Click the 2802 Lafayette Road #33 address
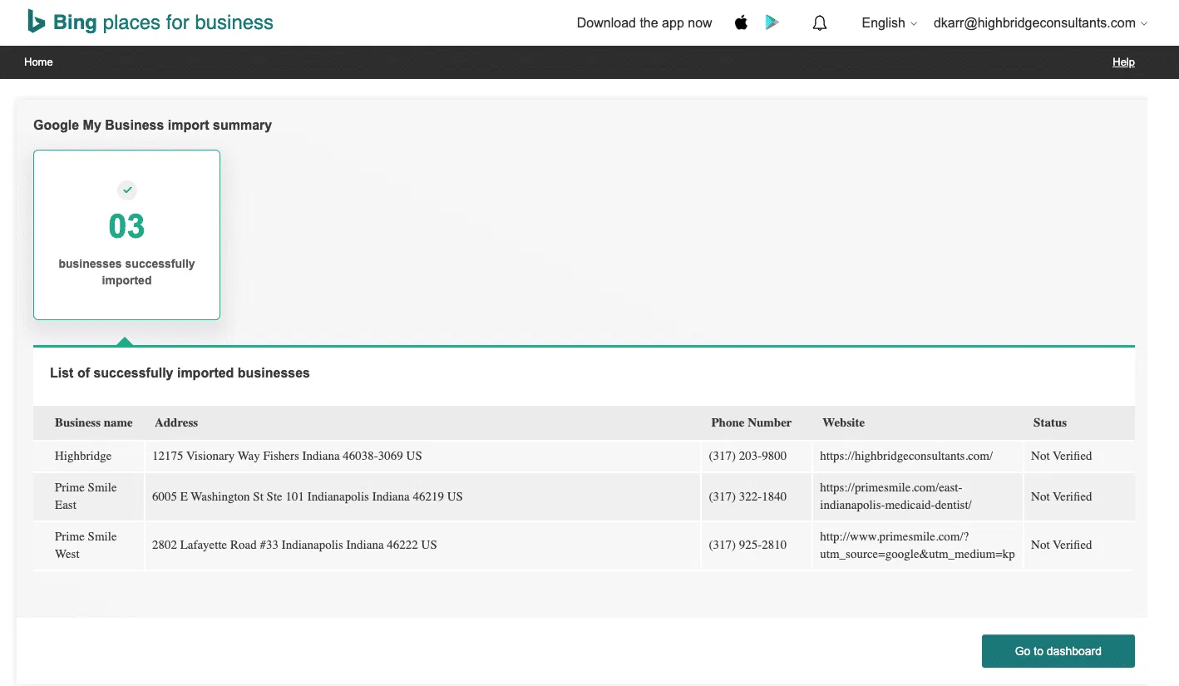Image resolution: width=1179 pixels, height=686 pixels. pyautogui.click(x=294, y=545)
